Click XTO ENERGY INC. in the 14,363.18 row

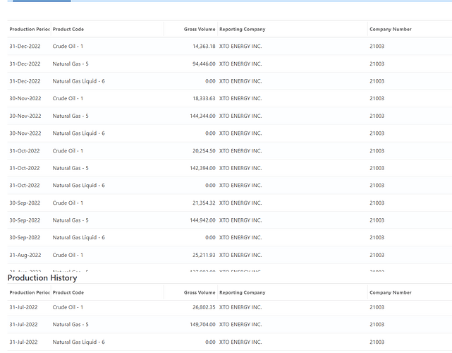point(240,46)
